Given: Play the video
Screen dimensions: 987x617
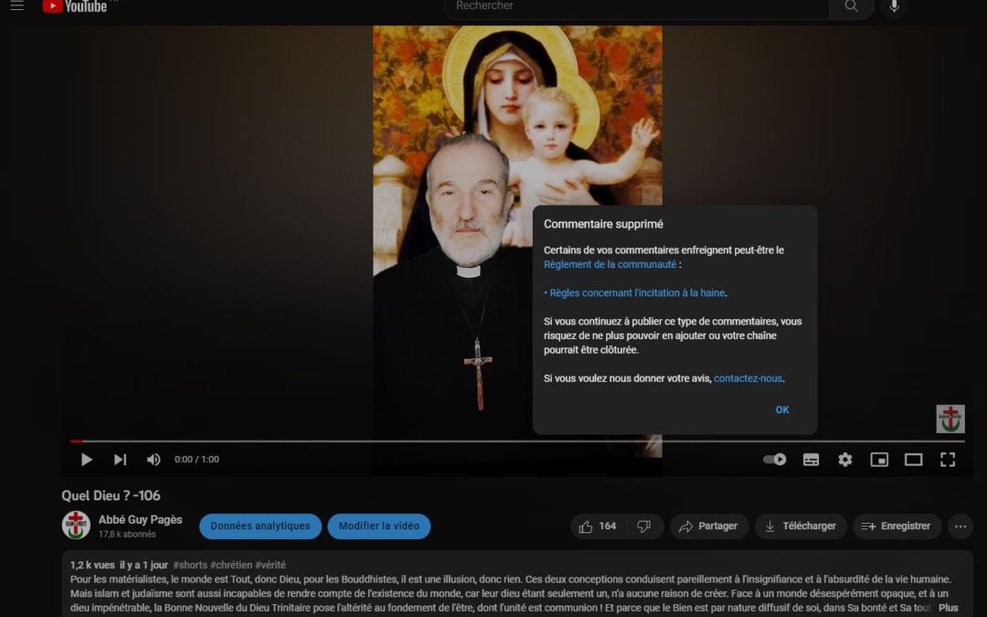Looking at the screenshot, I should 87,460.
